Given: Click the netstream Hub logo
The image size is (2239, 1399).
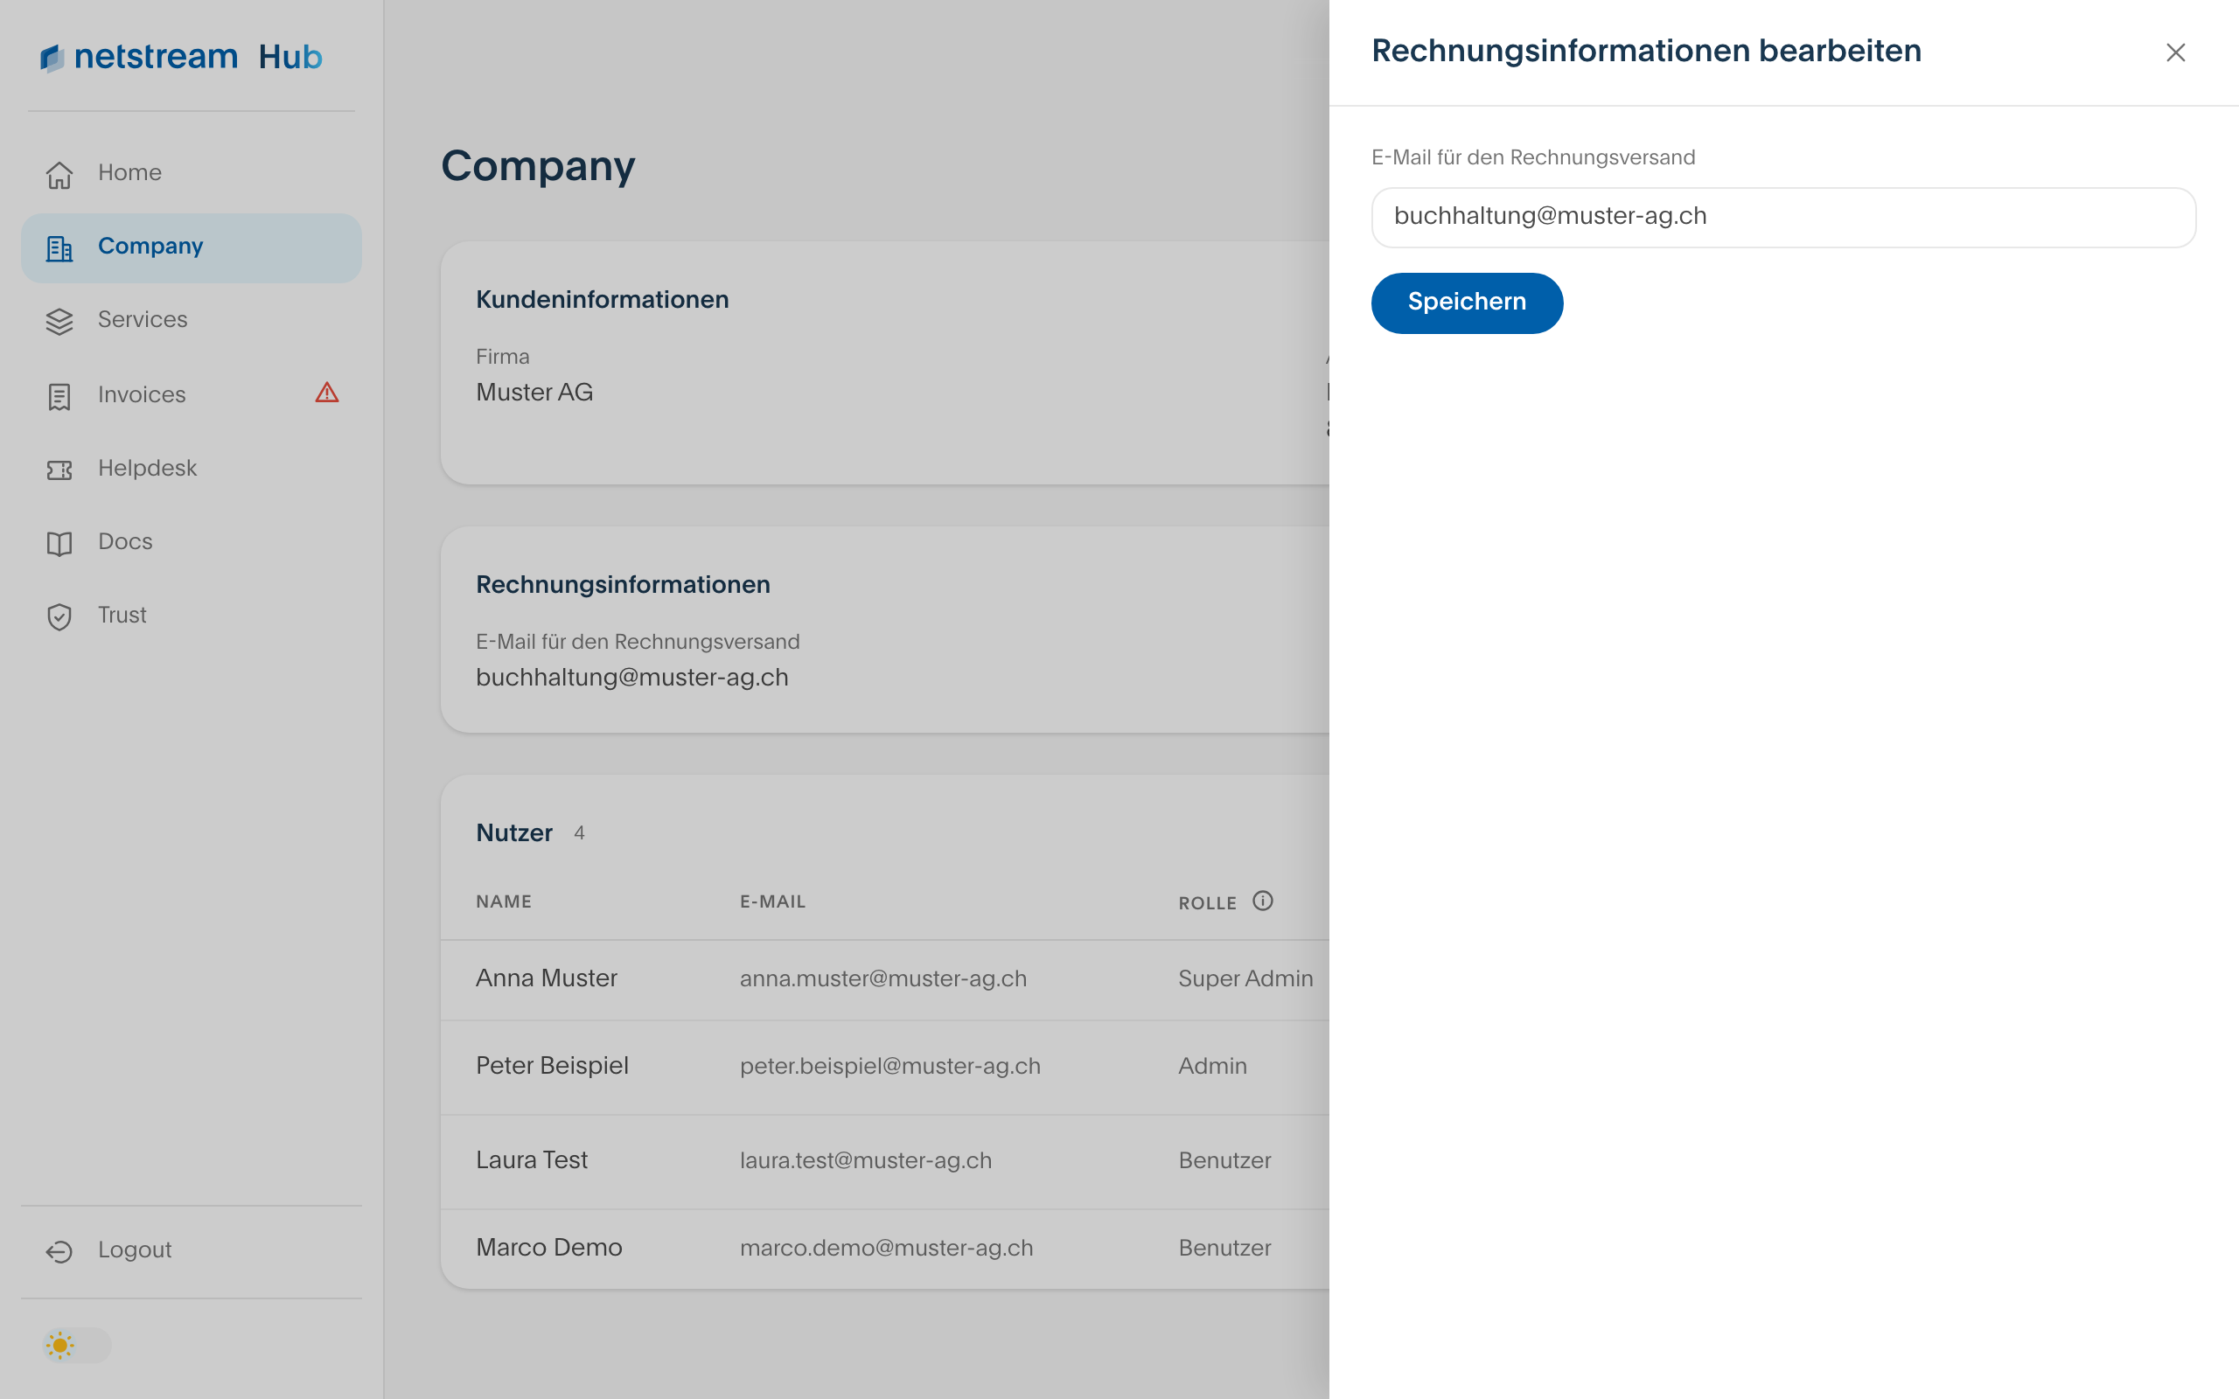Looking at the screenshot, I should coord(181,58).
